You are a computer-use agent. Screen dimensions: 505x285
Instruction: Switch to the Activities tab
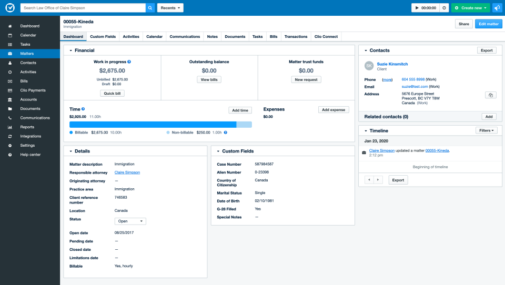coord(131,36)
